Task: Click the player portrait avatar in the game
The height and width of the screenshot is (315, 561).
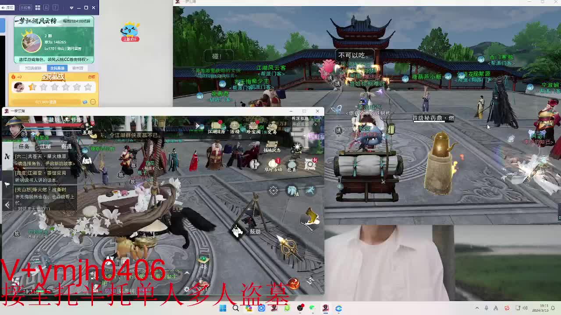Action: tap(14, 127)
